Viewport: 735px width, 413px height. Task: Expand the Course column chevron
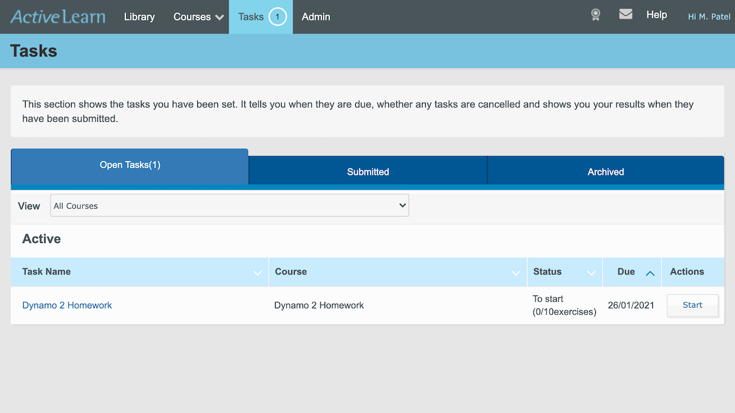click(516, 273)
